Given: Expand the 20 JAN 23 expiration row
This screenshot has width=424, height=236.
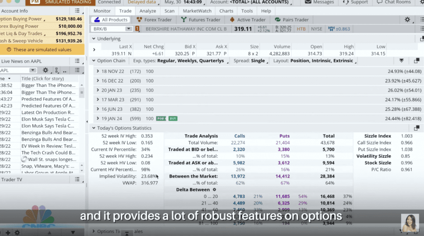Looking at the screenshot, I should pyautogui.click(x=98, y=90).
